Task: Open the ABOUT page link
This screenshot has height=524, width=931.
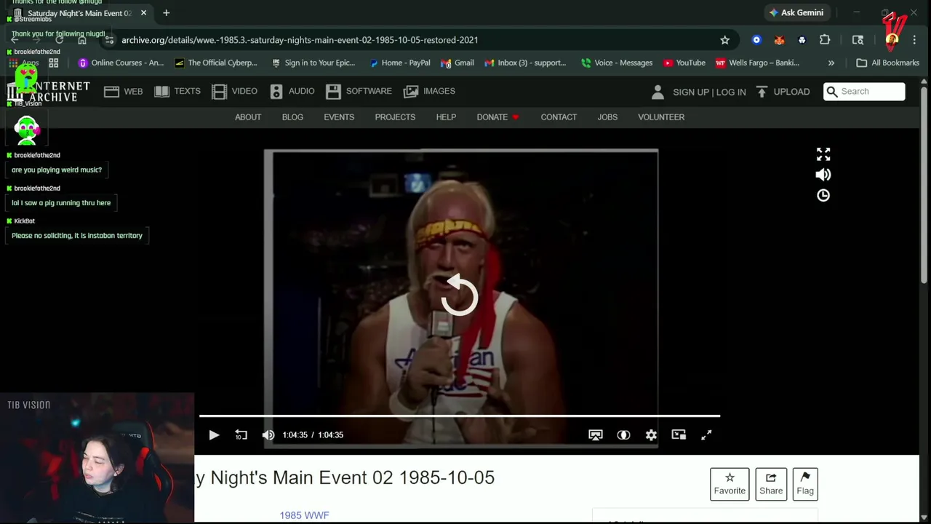Action: 248,117
